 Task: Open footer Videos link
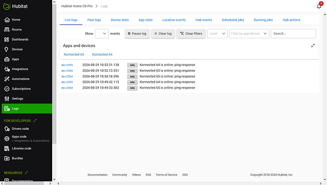136,175
